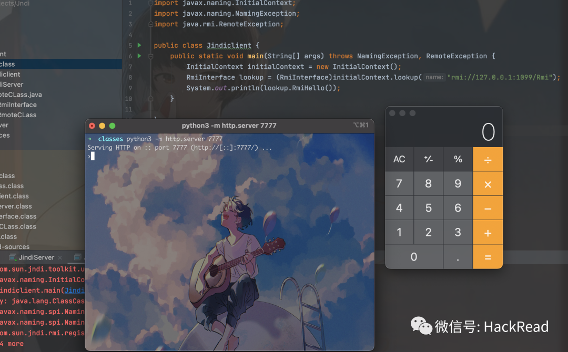Select erver.class in the project tree
The image size is (568, 352).
click(x=16, y=206)
